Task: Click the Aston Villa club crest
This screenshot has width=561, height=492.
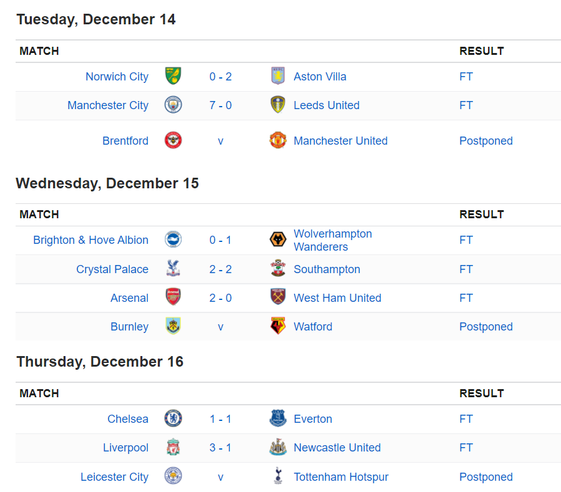Action: (278, 76)
